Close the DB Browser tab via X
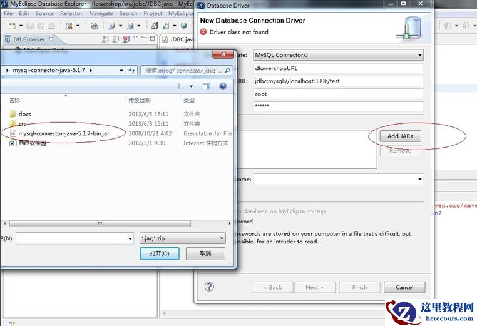Image resolution: width=477 pixels, height=326 pixels. [x=51, y=39]
